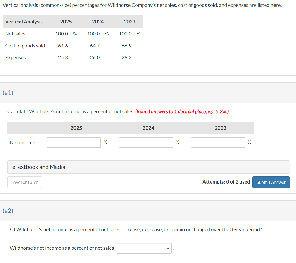The image size is (296, 263).
Task: Collapse section (a1)
Action: (x=8, y=93)
